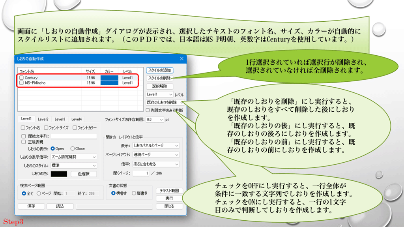This screenshot has height=227, width=404.
Task: Click the black しおりの色 swatch
Action: coord(59,174)
